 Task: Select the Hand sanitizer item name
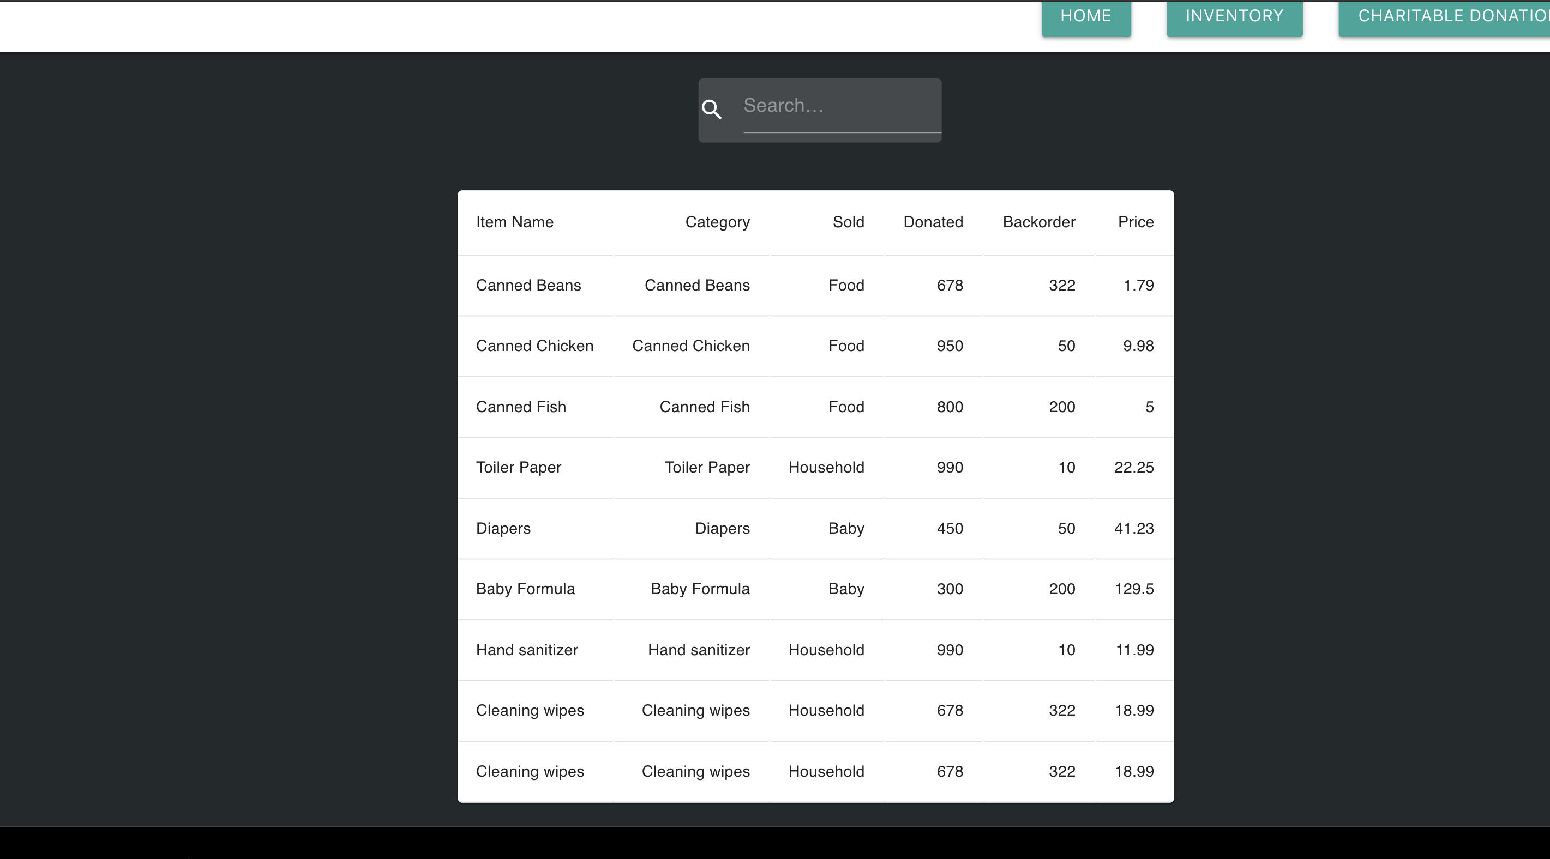tap(526, 650)
